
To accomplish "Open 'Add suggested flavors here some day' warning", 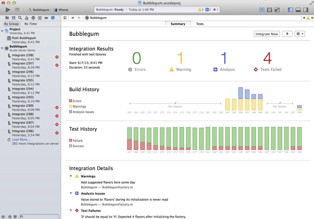I will point(108,182).
